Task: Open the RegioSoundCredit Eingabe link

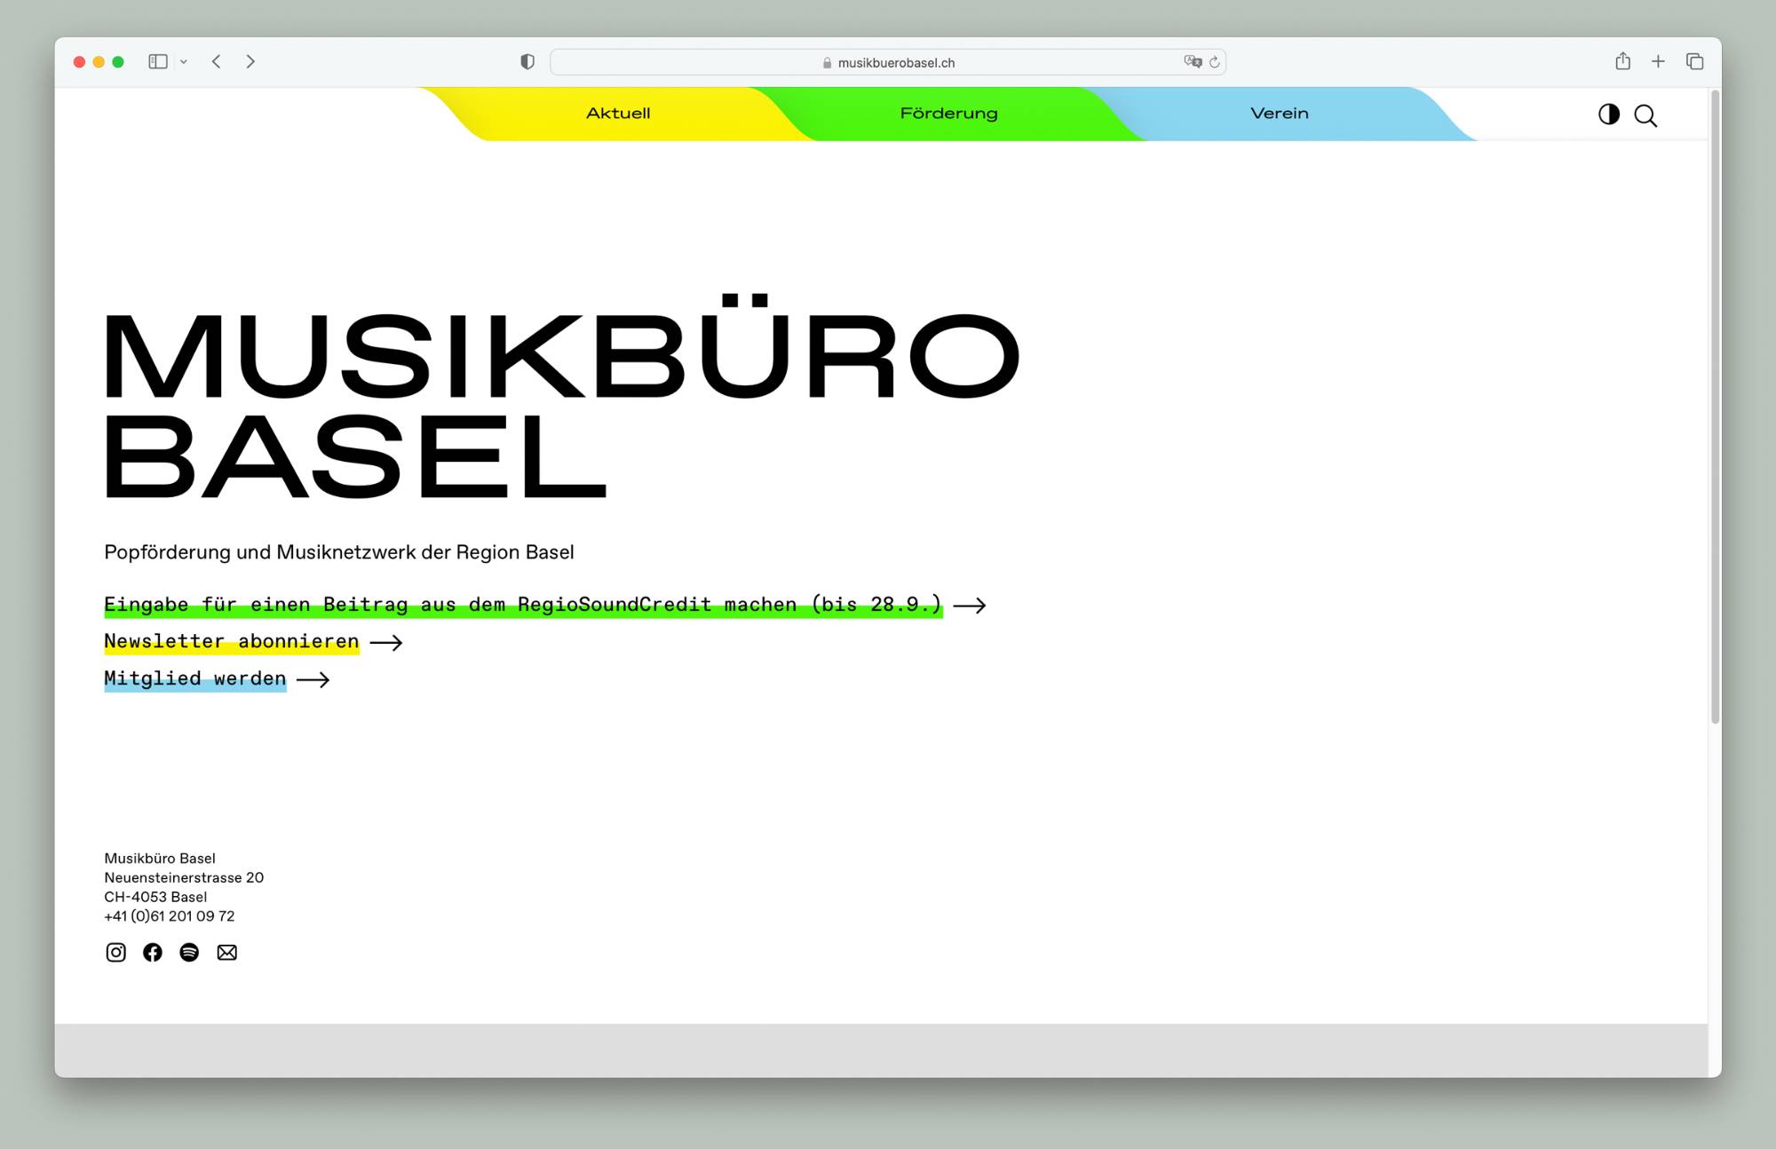Action: pyautogui.click(x=523, y=605)
